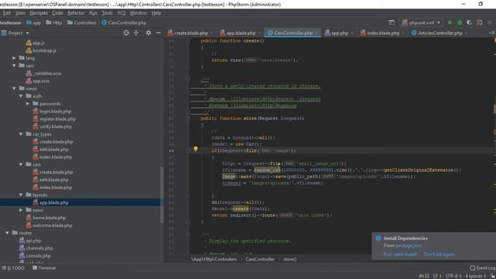Collapse the cars folder
The width and height of the screenshot is (496, 279).
21,164
